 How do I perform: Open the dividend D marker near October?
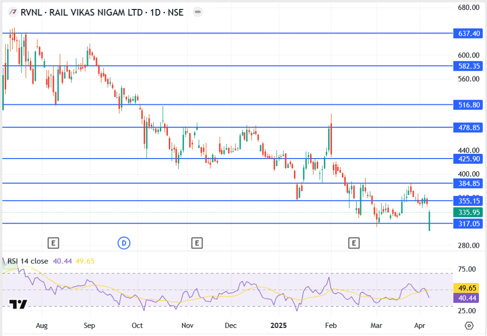click(124, 243)
